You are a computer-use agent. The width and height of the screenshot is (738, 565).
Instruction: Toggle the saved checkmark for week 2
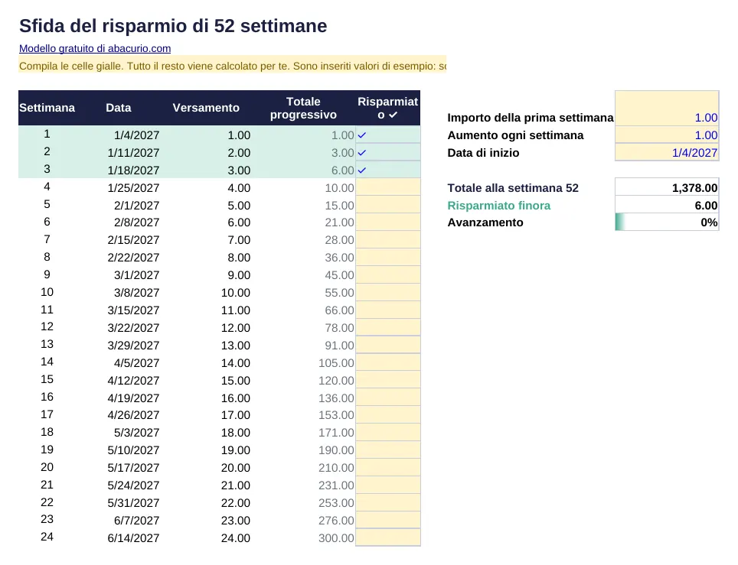click(x=388, y=152)
